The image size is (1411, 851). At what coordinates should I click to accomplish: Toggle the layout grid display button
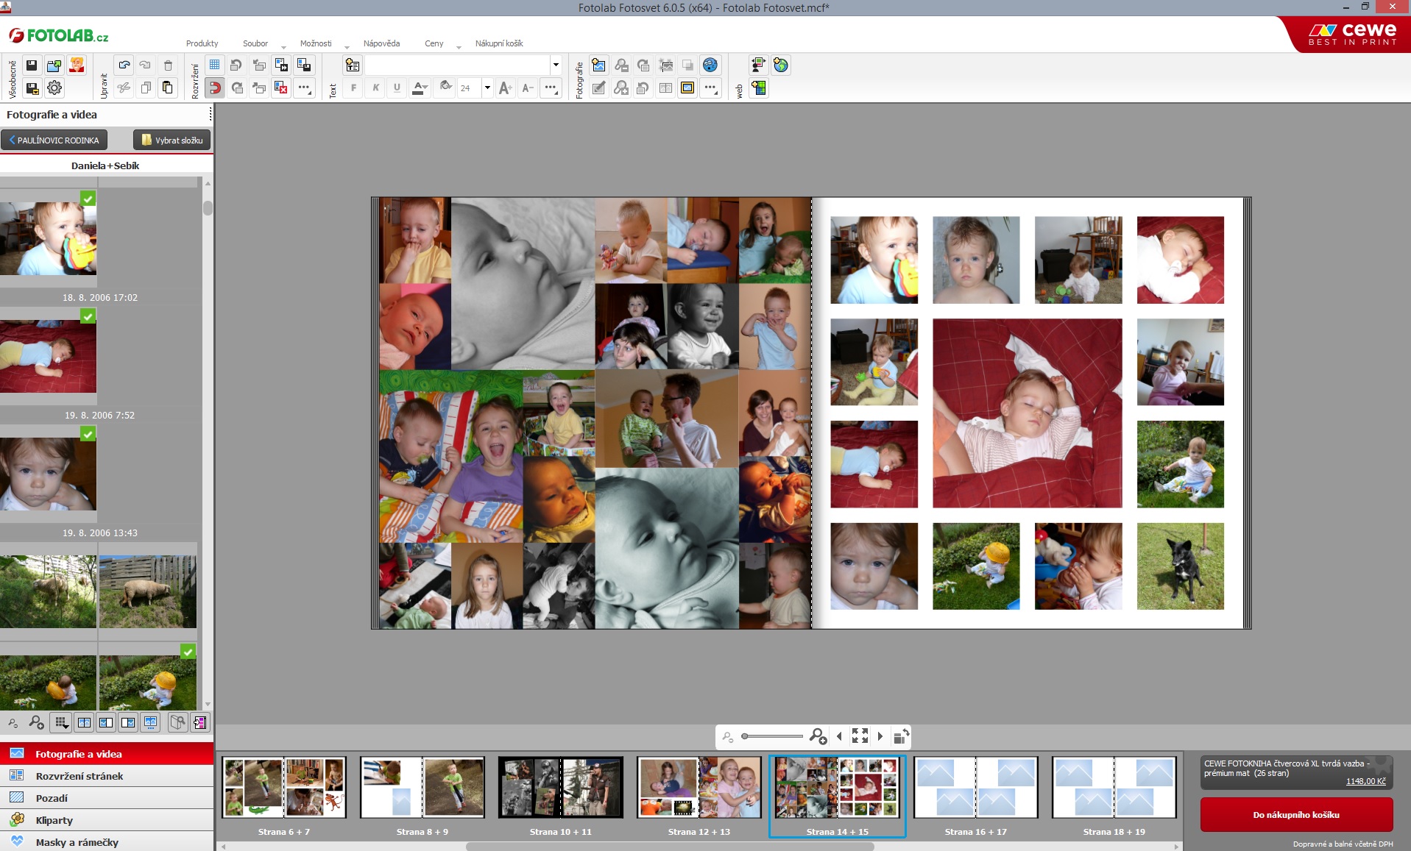(x=214, y=65)
